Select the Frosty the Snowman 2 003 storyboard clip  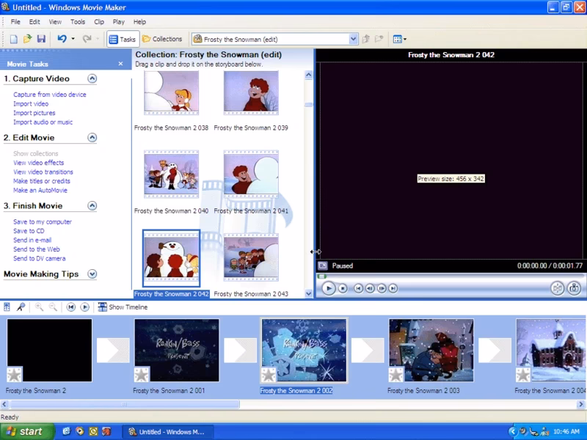(x=432, y=350)
